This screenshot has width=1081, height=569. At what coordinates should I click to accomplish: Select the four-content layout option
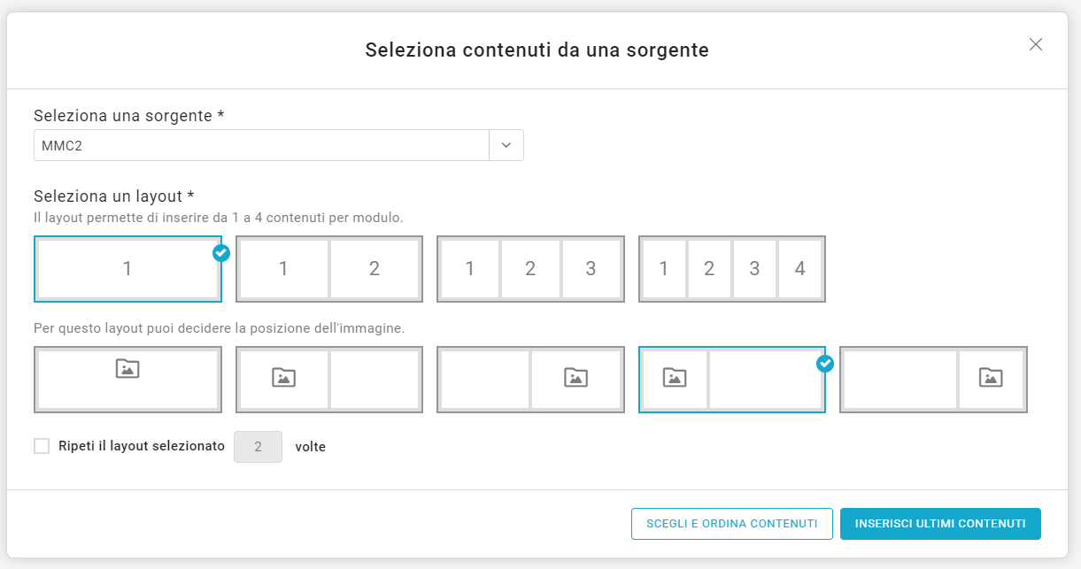pos(731,269)
